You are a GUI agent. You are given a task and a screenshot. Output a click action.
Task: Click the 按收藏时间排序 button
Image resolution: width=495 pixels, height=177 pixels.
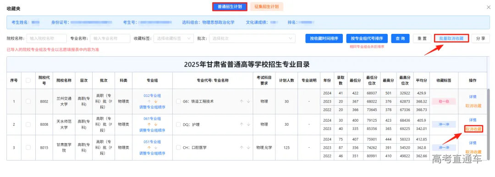(x=324, y=38)
